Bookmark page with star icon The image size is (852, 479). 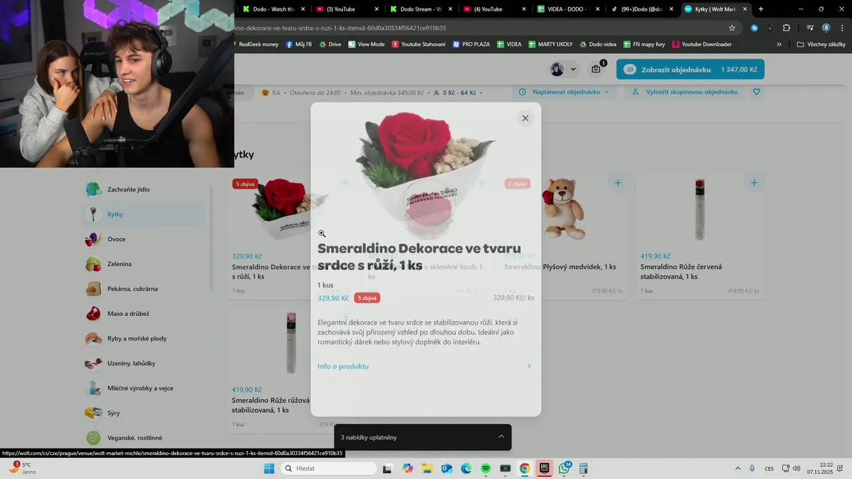click(x=732, y=28)
